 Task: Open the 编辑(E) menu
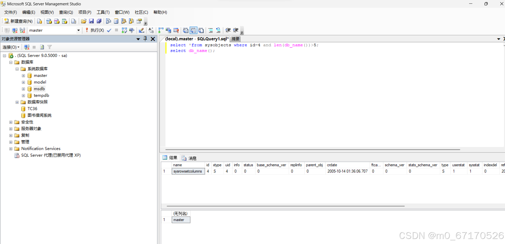pos(29,12)
